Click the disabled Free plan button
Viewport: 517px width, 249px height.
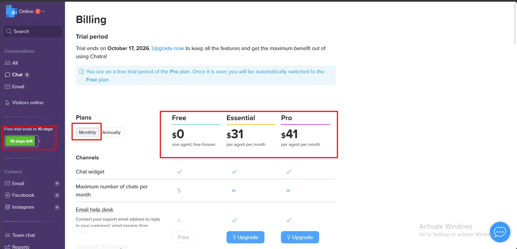[184, 237]
